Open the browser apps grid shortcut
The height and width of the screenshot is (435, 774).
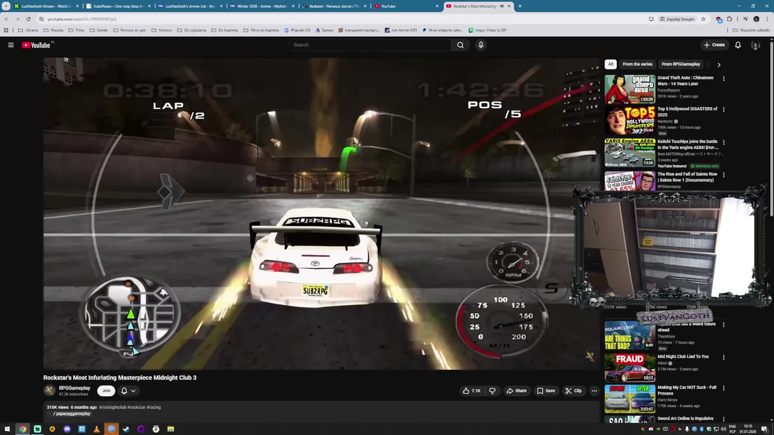(6, 30)
